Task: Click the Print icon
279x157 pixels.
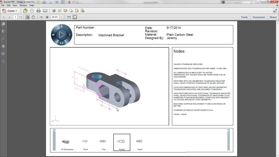Action: tap(38, 11)
